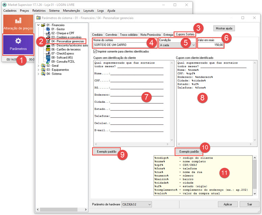Click the tree panel horizontal scrollbar
The height and width of the screenshot is (215, 262).
point(61,210)
